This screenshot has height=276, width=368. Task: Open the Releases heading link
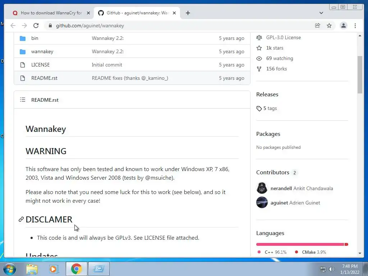pos(267,95)
